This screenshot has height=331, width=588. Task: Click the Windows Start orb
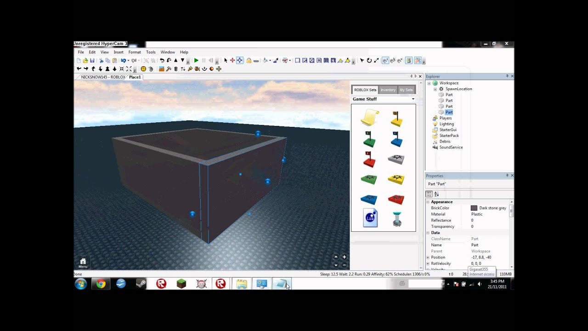(x=81, y=284)
